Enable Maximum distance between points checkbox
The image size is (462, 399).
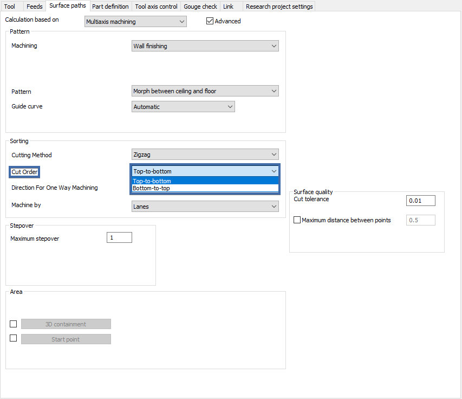(x=297, y=220)
